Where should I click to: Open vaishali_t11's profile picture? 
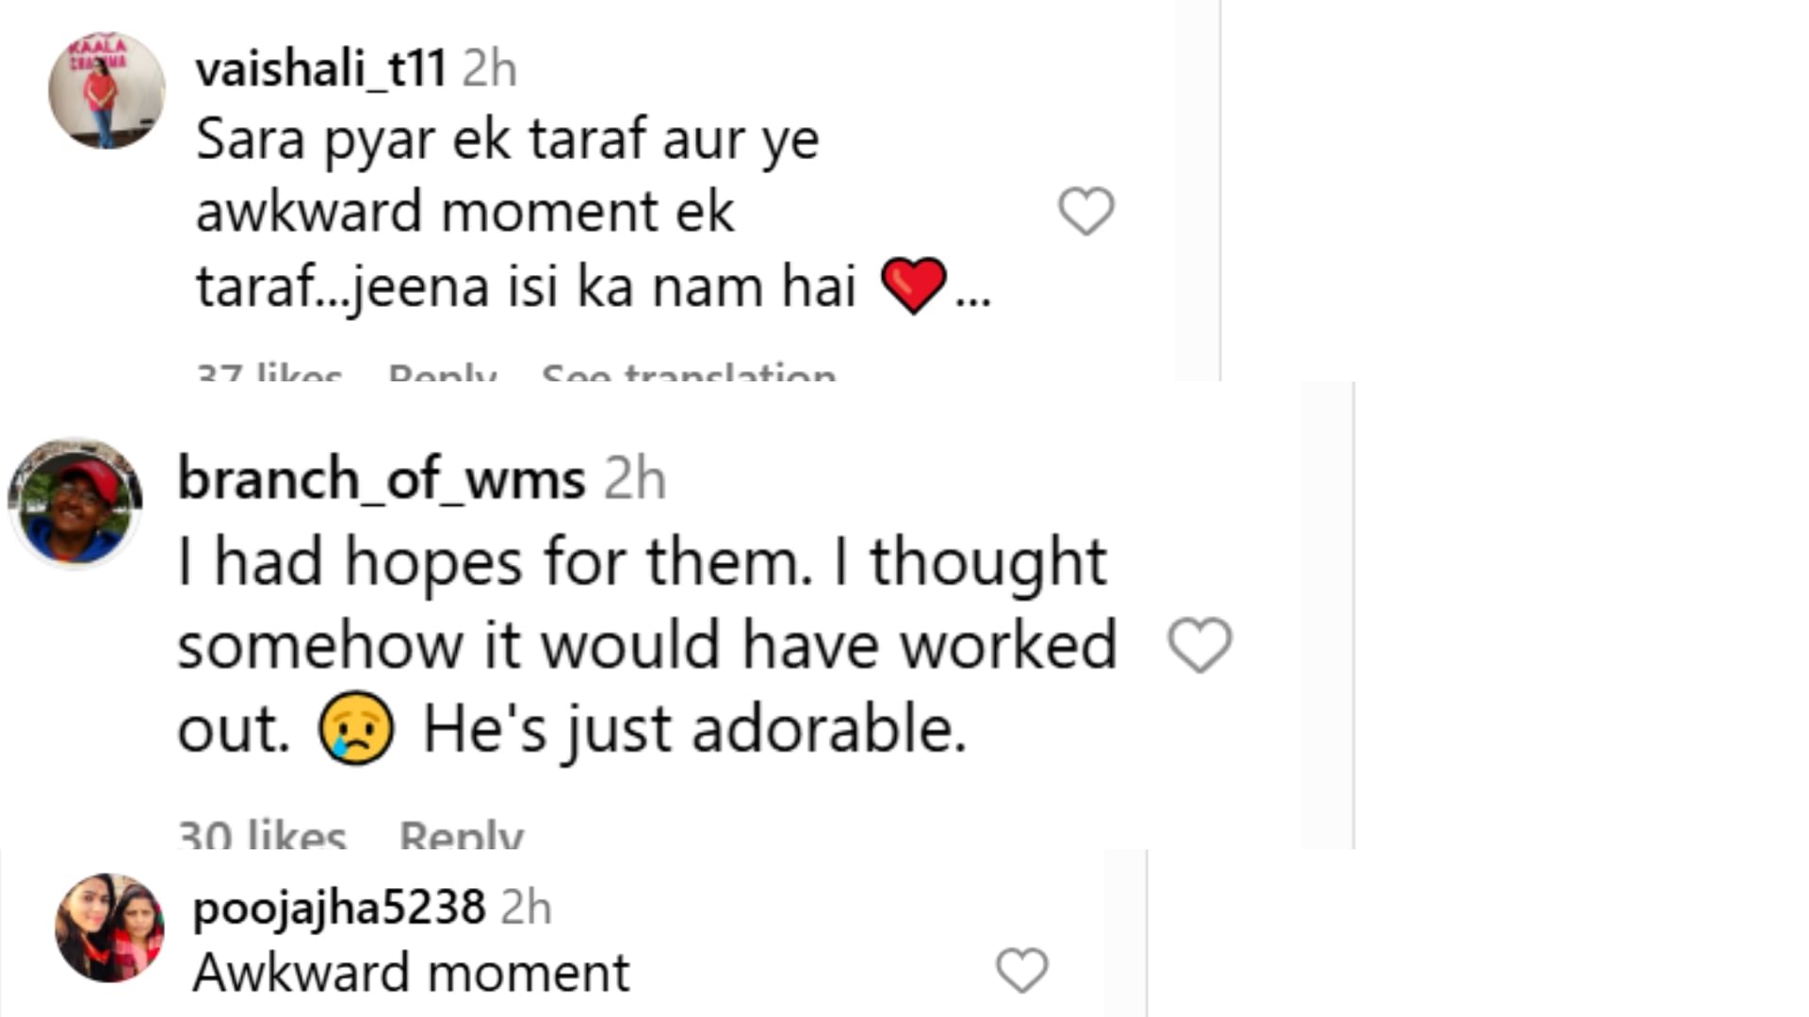click(106, 91)
